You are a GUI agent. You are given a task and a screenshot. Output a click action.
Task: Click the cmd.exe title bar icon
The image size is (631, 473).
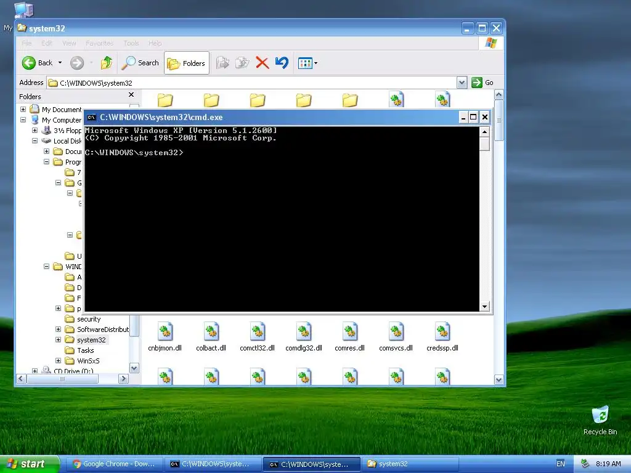pos(91,117)
